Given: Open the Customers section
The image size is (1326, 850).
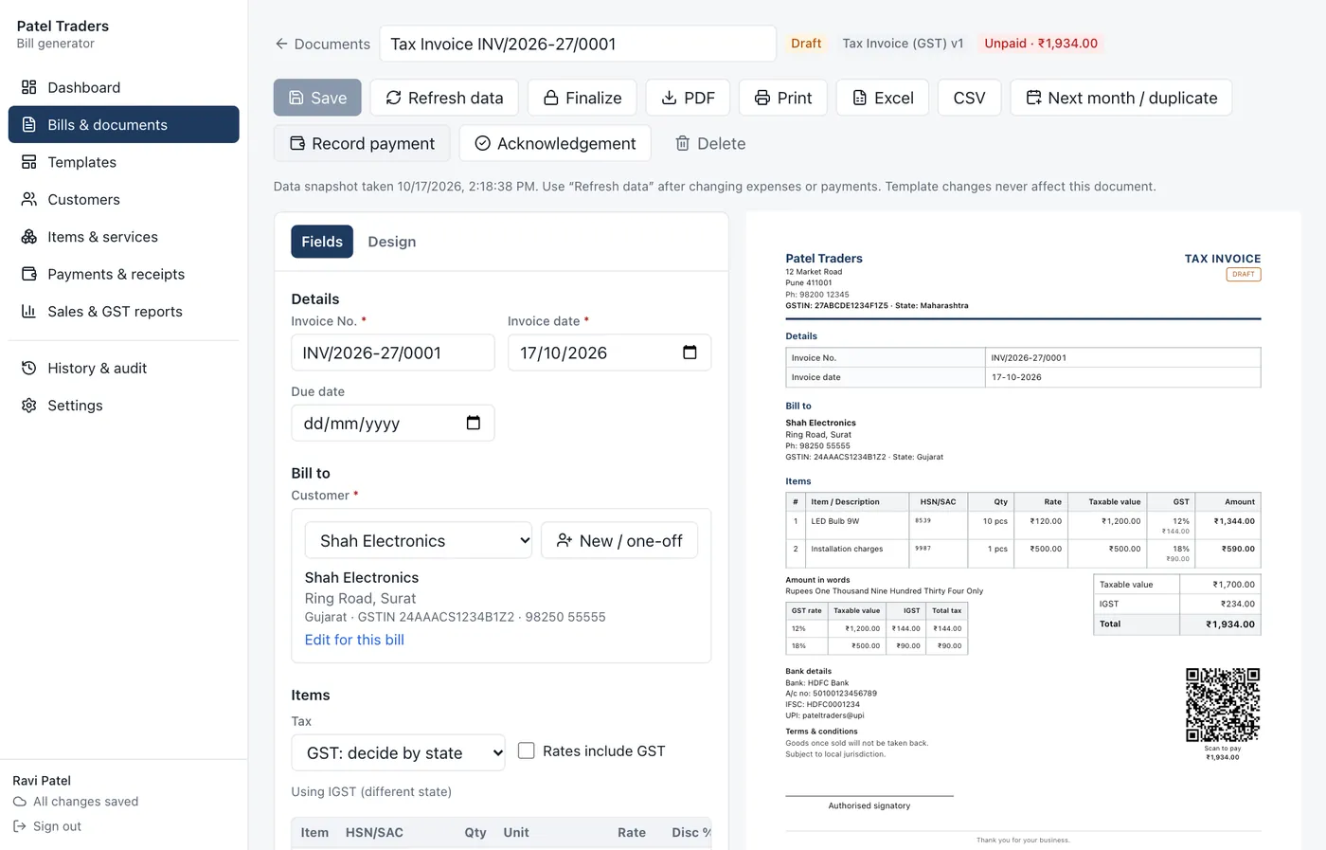Looking at the screenshot, I should click(123, 199).
